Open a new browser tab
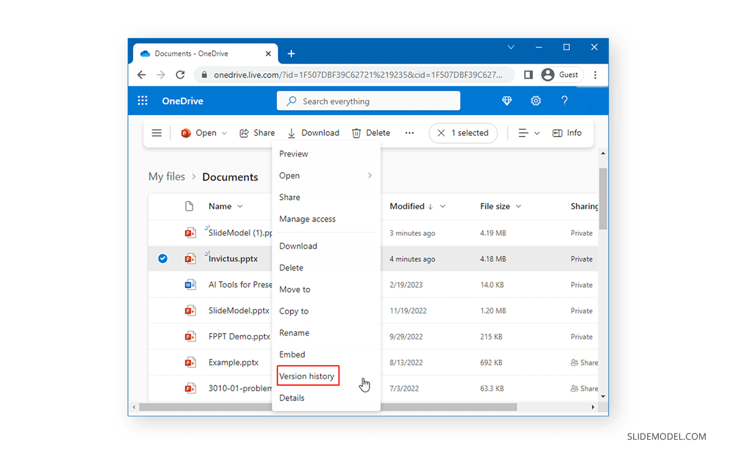The height and width of the screenshot is (455, 736). [291, 54]
